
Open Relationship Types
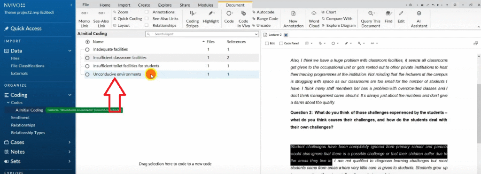28,133
